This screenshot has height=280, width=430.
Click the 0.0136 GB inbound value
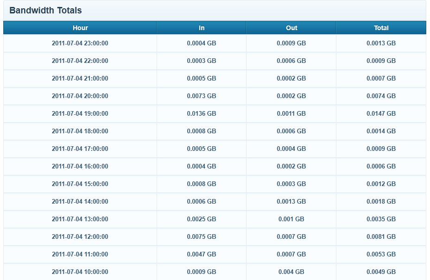[x=202, y=113]
